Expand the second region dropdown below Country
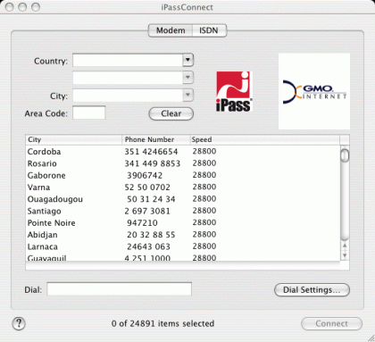 (187, 78)
